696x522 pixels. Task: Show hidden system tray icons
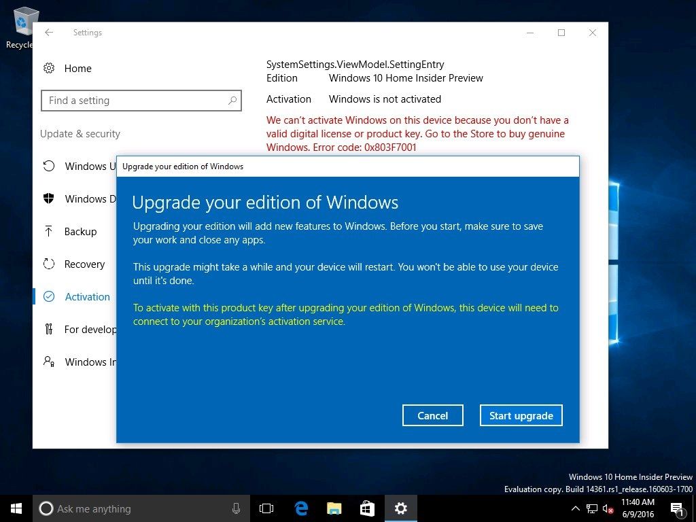point(576,508)
